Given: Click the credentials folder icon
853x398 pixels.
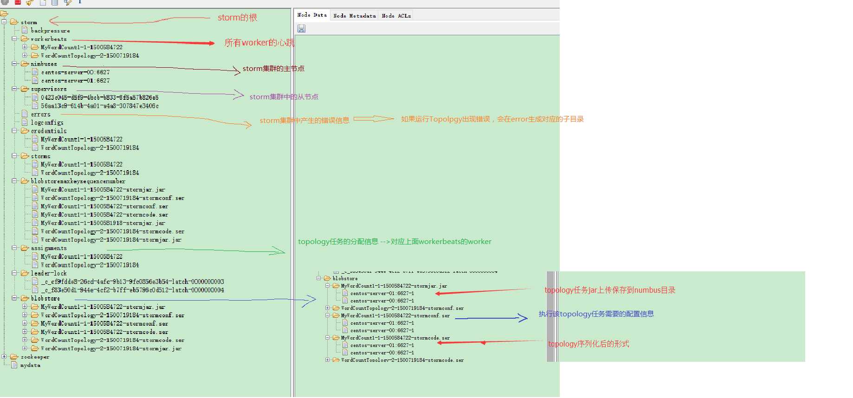Looking at the screenshot, I should click(25, 131).
